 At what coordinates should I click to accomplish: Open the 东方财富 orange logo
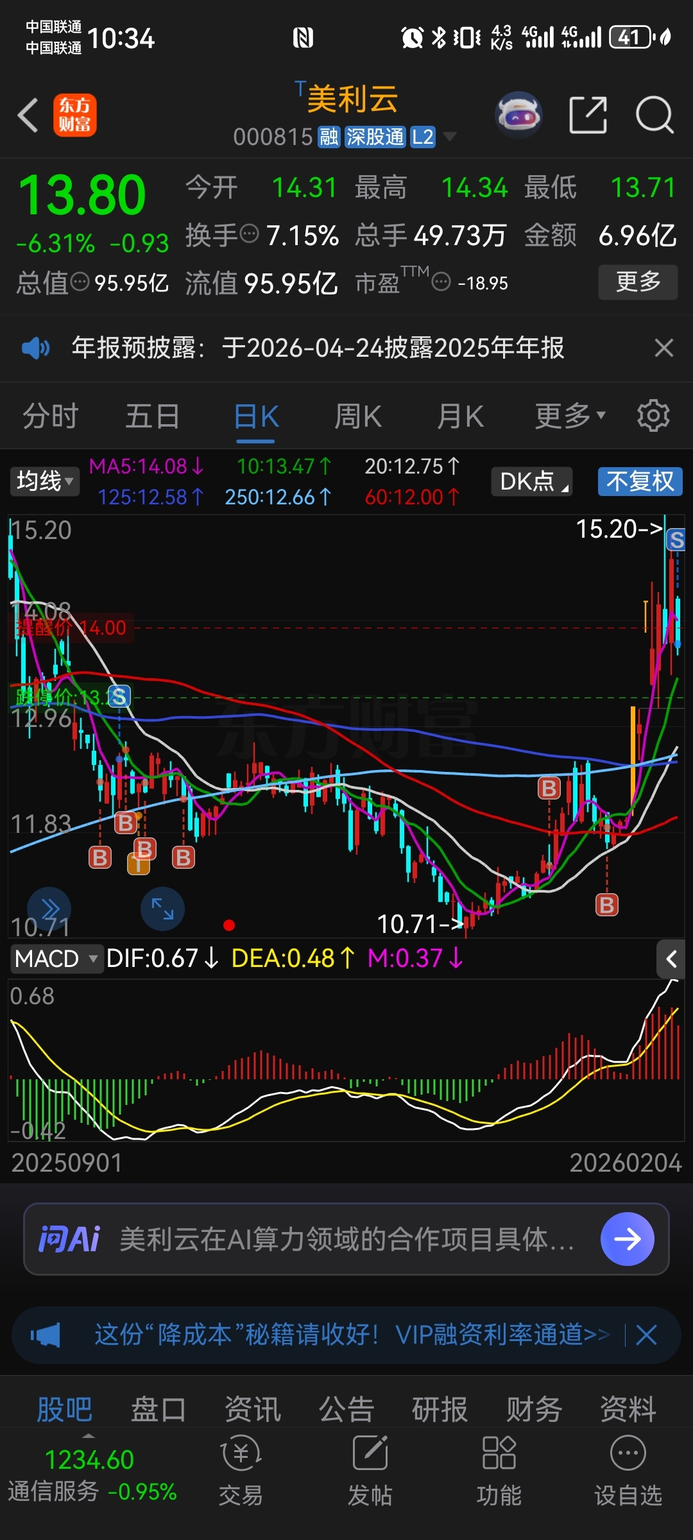[75, 116]
